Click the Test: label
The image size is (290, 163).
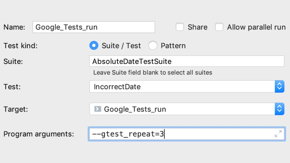(x=11, y=87)
